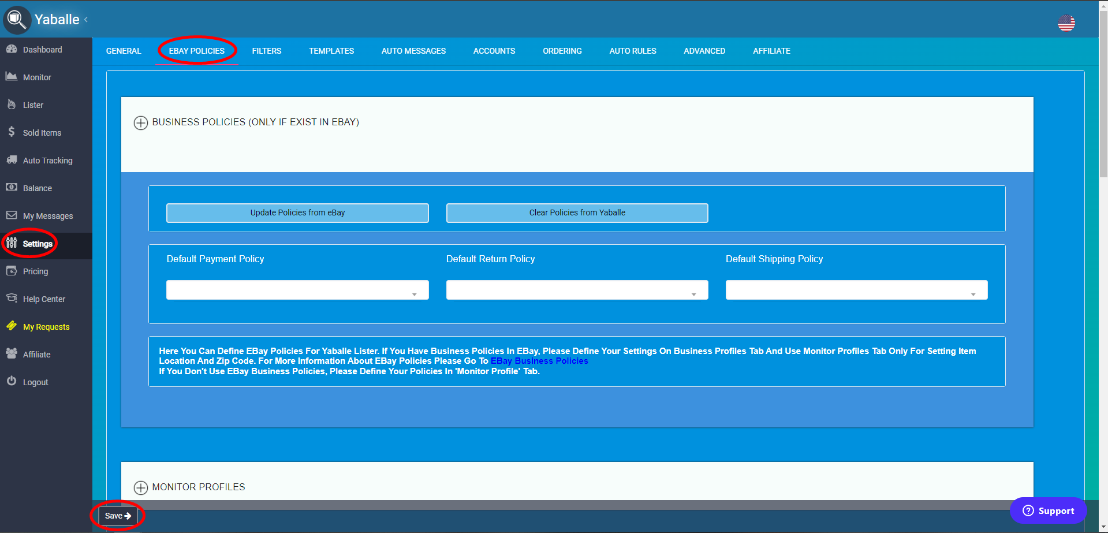Click the Dashboard gauge icon in sidebar
1108x533 pixels.
coord(12,49)
